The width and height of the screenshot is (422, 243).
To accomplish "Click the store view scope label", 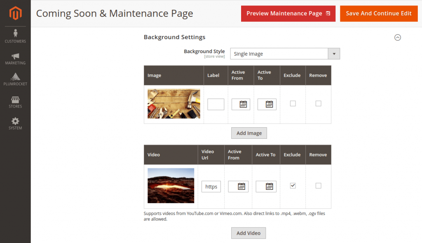I will [x=214, y=56].
